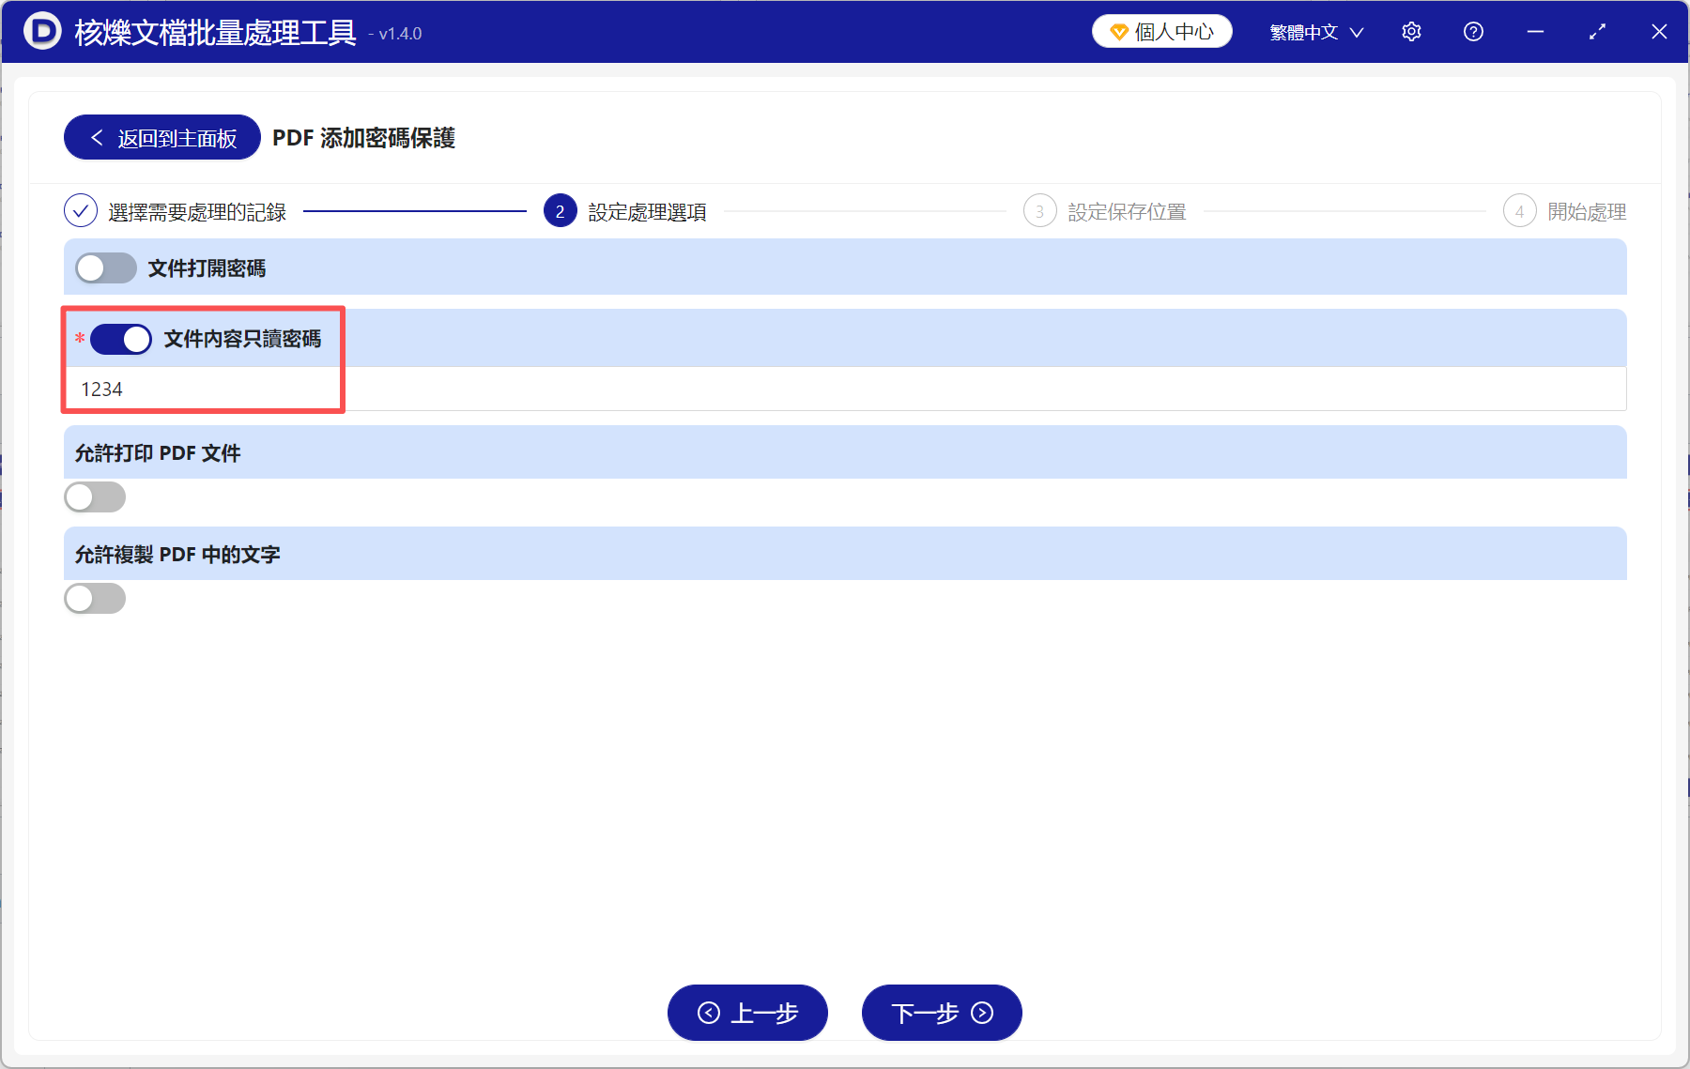Click the checkmark icon on step 1
The height and width of the screenshot is (1069, 1690).
pyautogui.click(x=82, y=211)
